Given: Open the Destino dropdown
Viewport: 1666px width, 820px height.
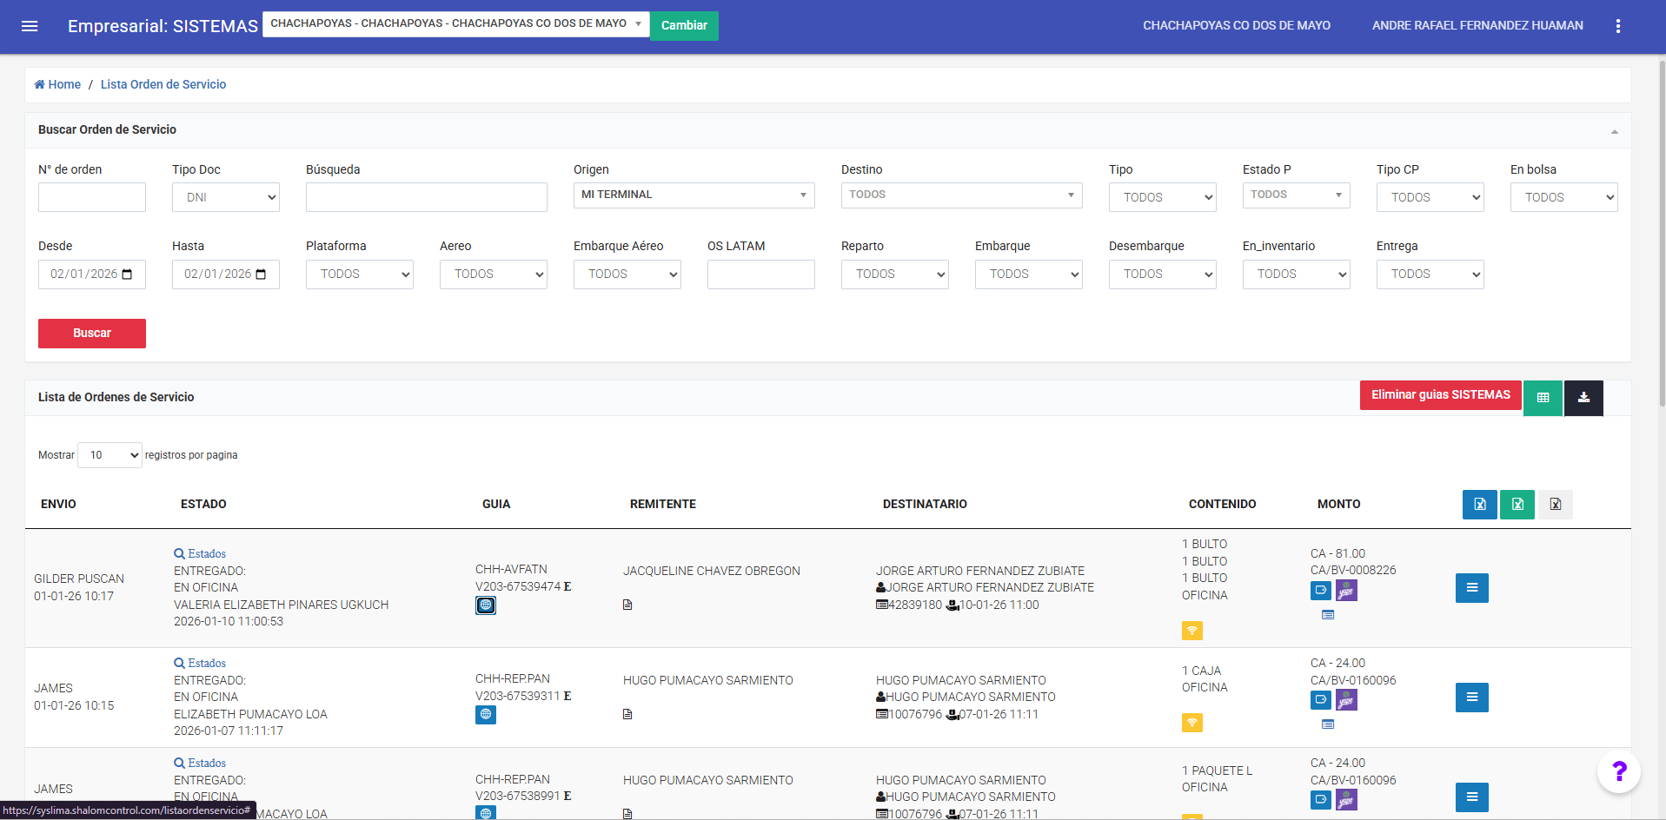Looking at the screenshot, I should [961, 195].
